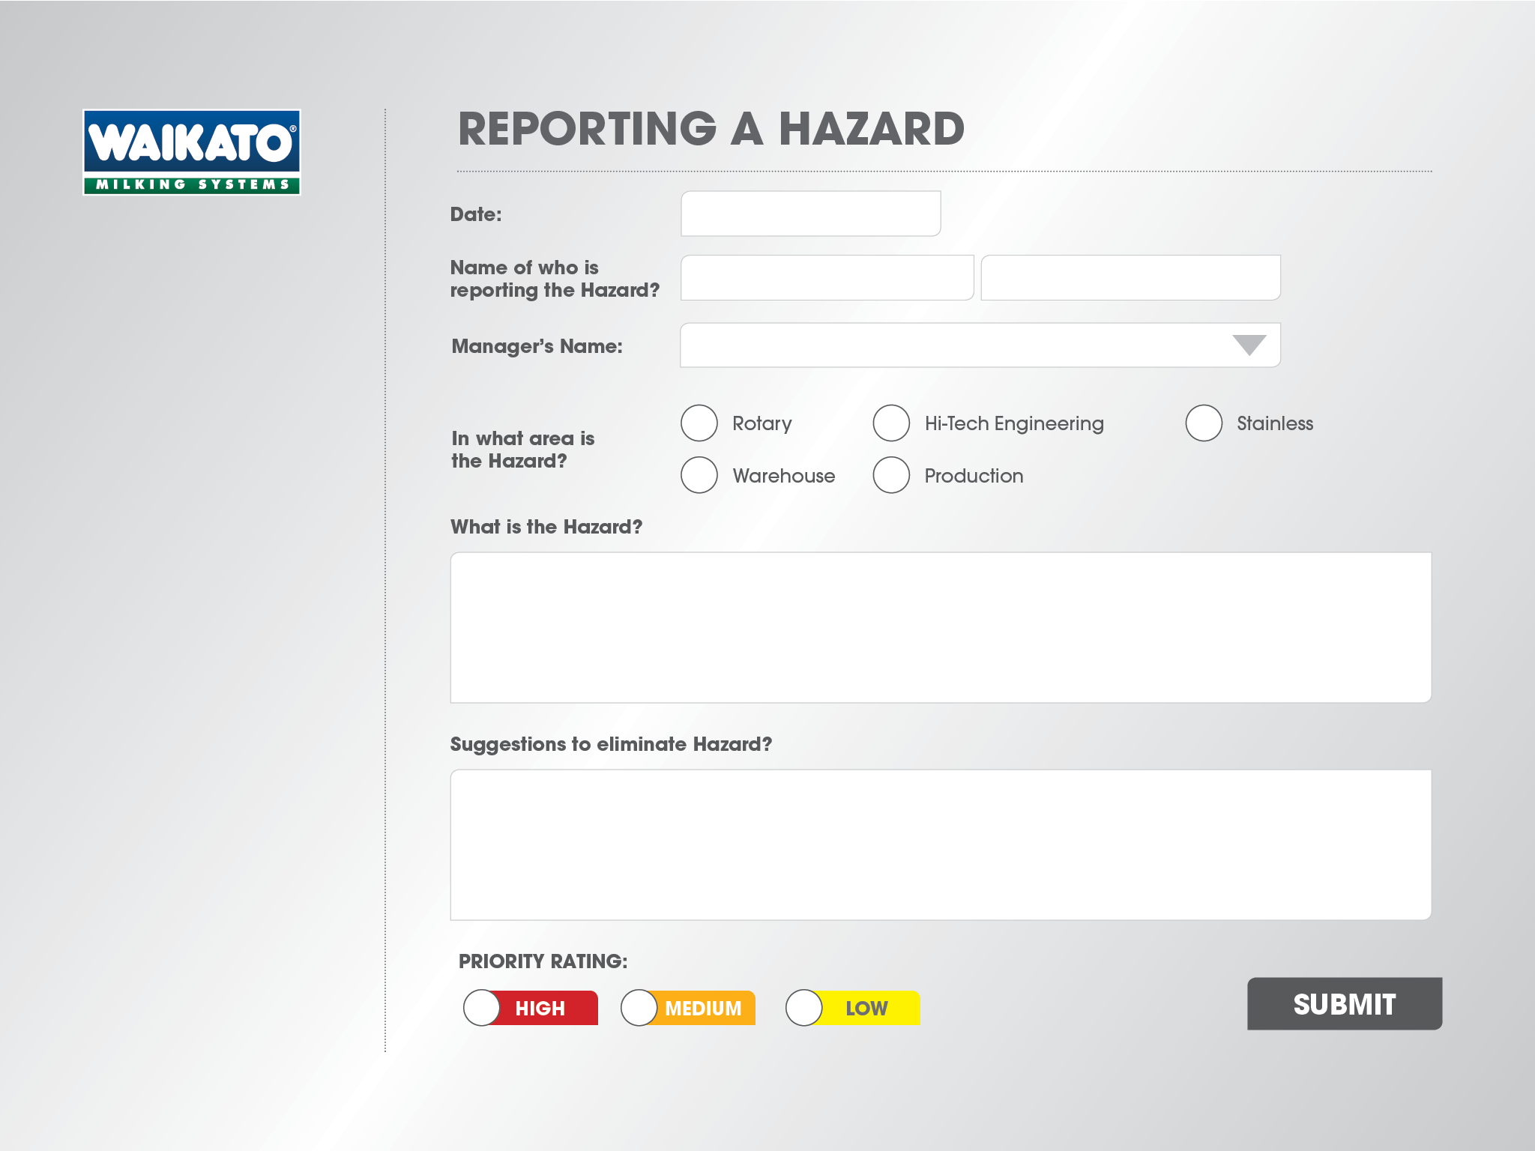This screenshot has width=1535, height=1151.
Task: Select the Rotary area radio button
Action: click(699, 423)
